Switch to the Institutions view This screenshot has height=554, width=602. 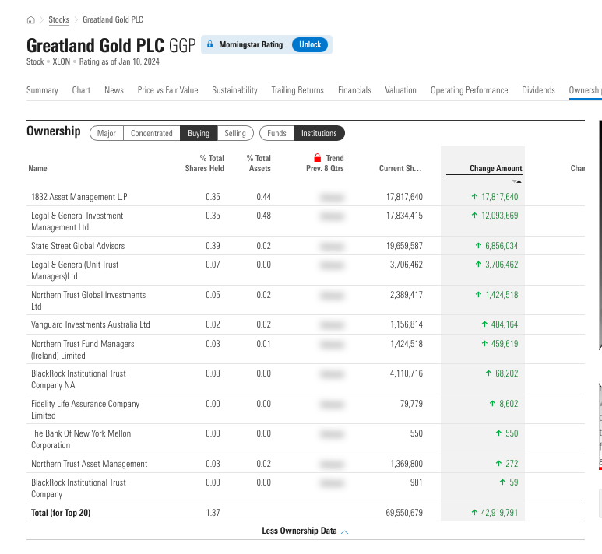coord(319,133)
